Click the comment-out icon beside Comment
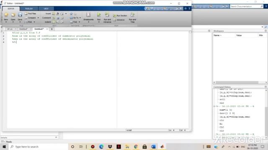 click(x=54, y=17)
